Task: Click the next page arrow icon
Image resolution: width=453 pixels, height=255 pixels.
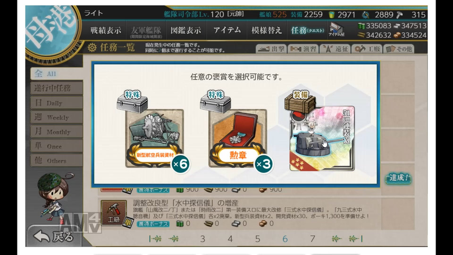Action: pos(336,238)
